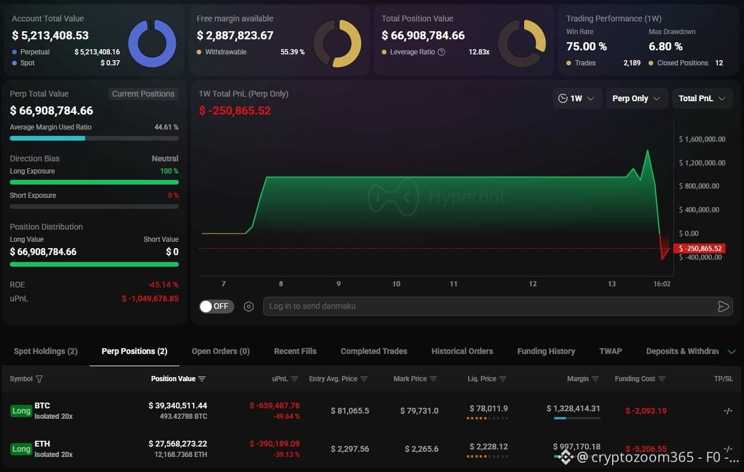Click sort icon beside Liq. Price header
744x472 pixels.
coord(503,379)
